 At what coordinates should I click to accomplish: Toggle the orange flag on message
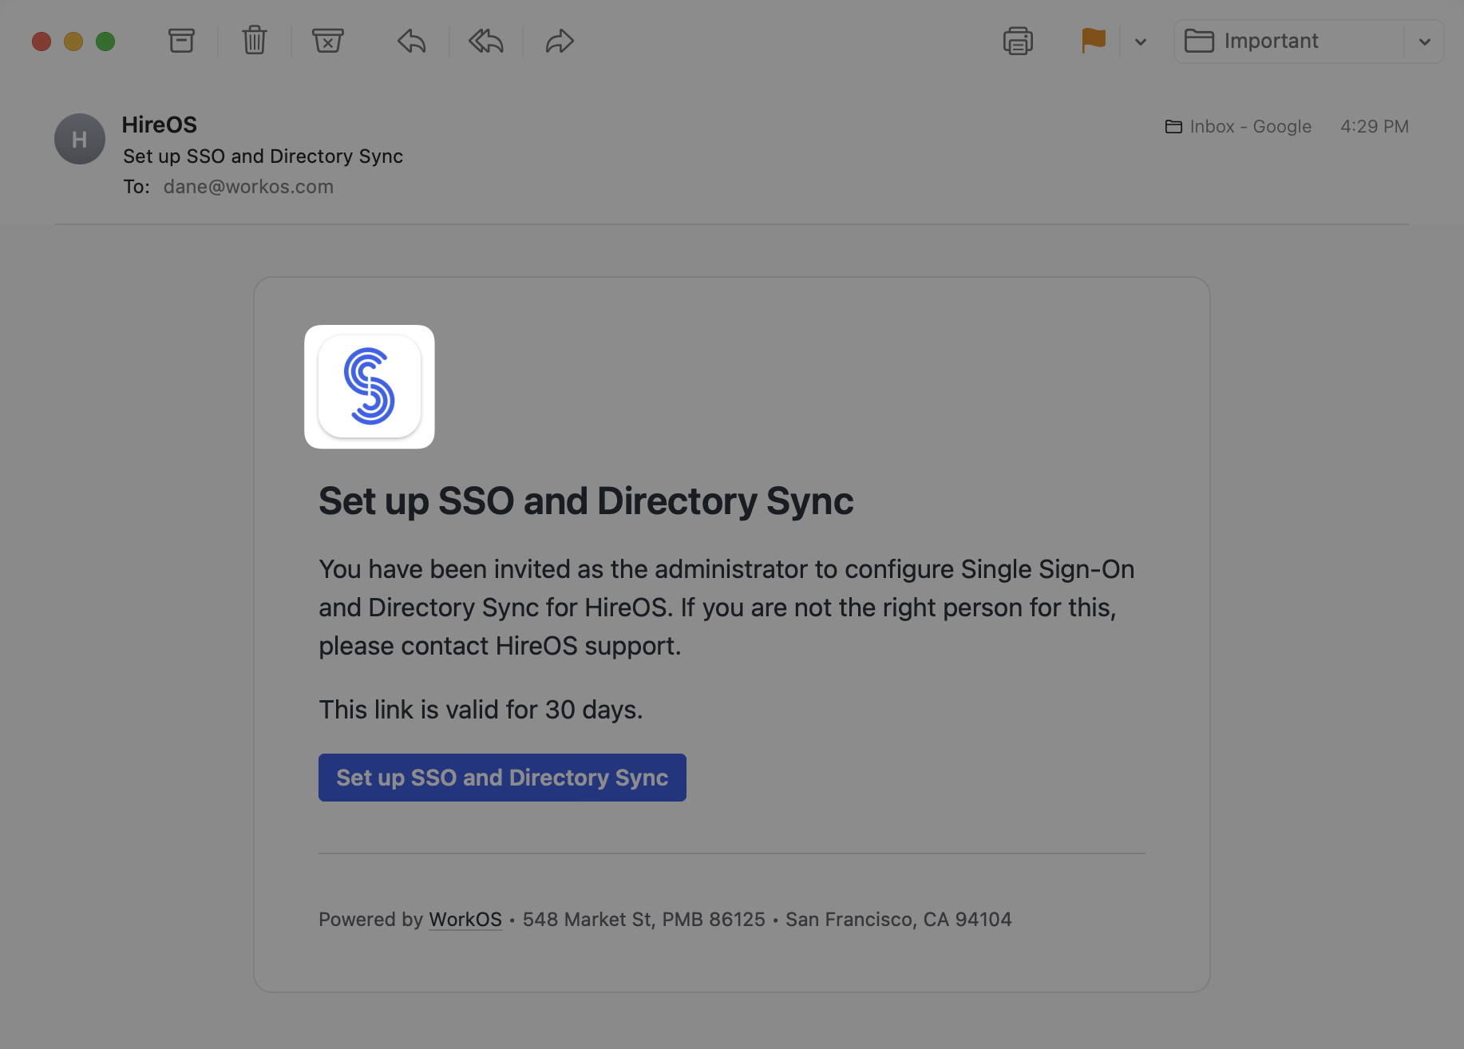[x=1093, y=41]
